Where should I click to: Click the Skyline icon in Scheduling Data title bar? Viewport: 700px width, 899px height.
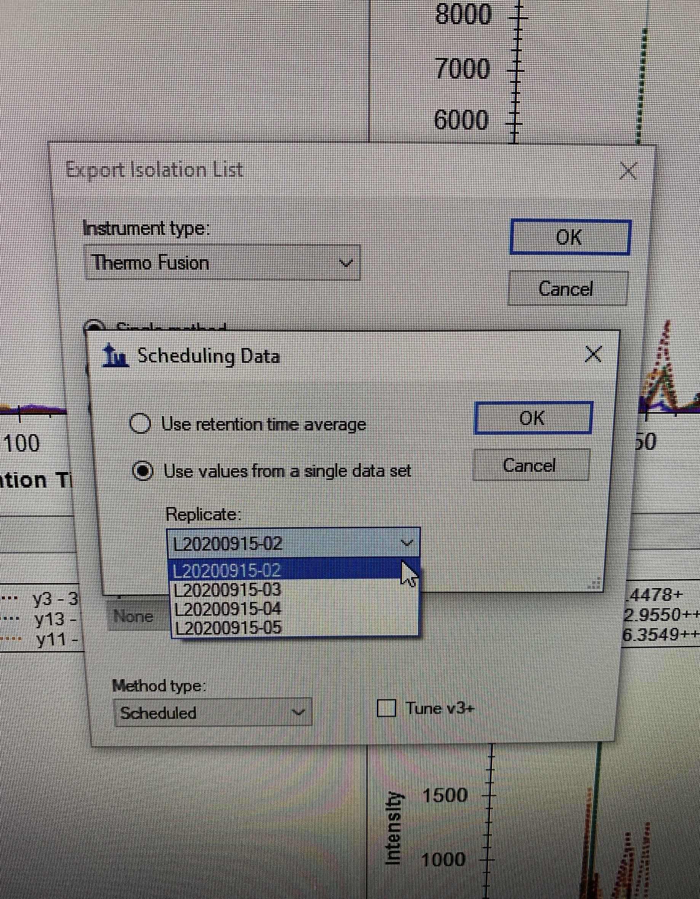click(115, 355)
